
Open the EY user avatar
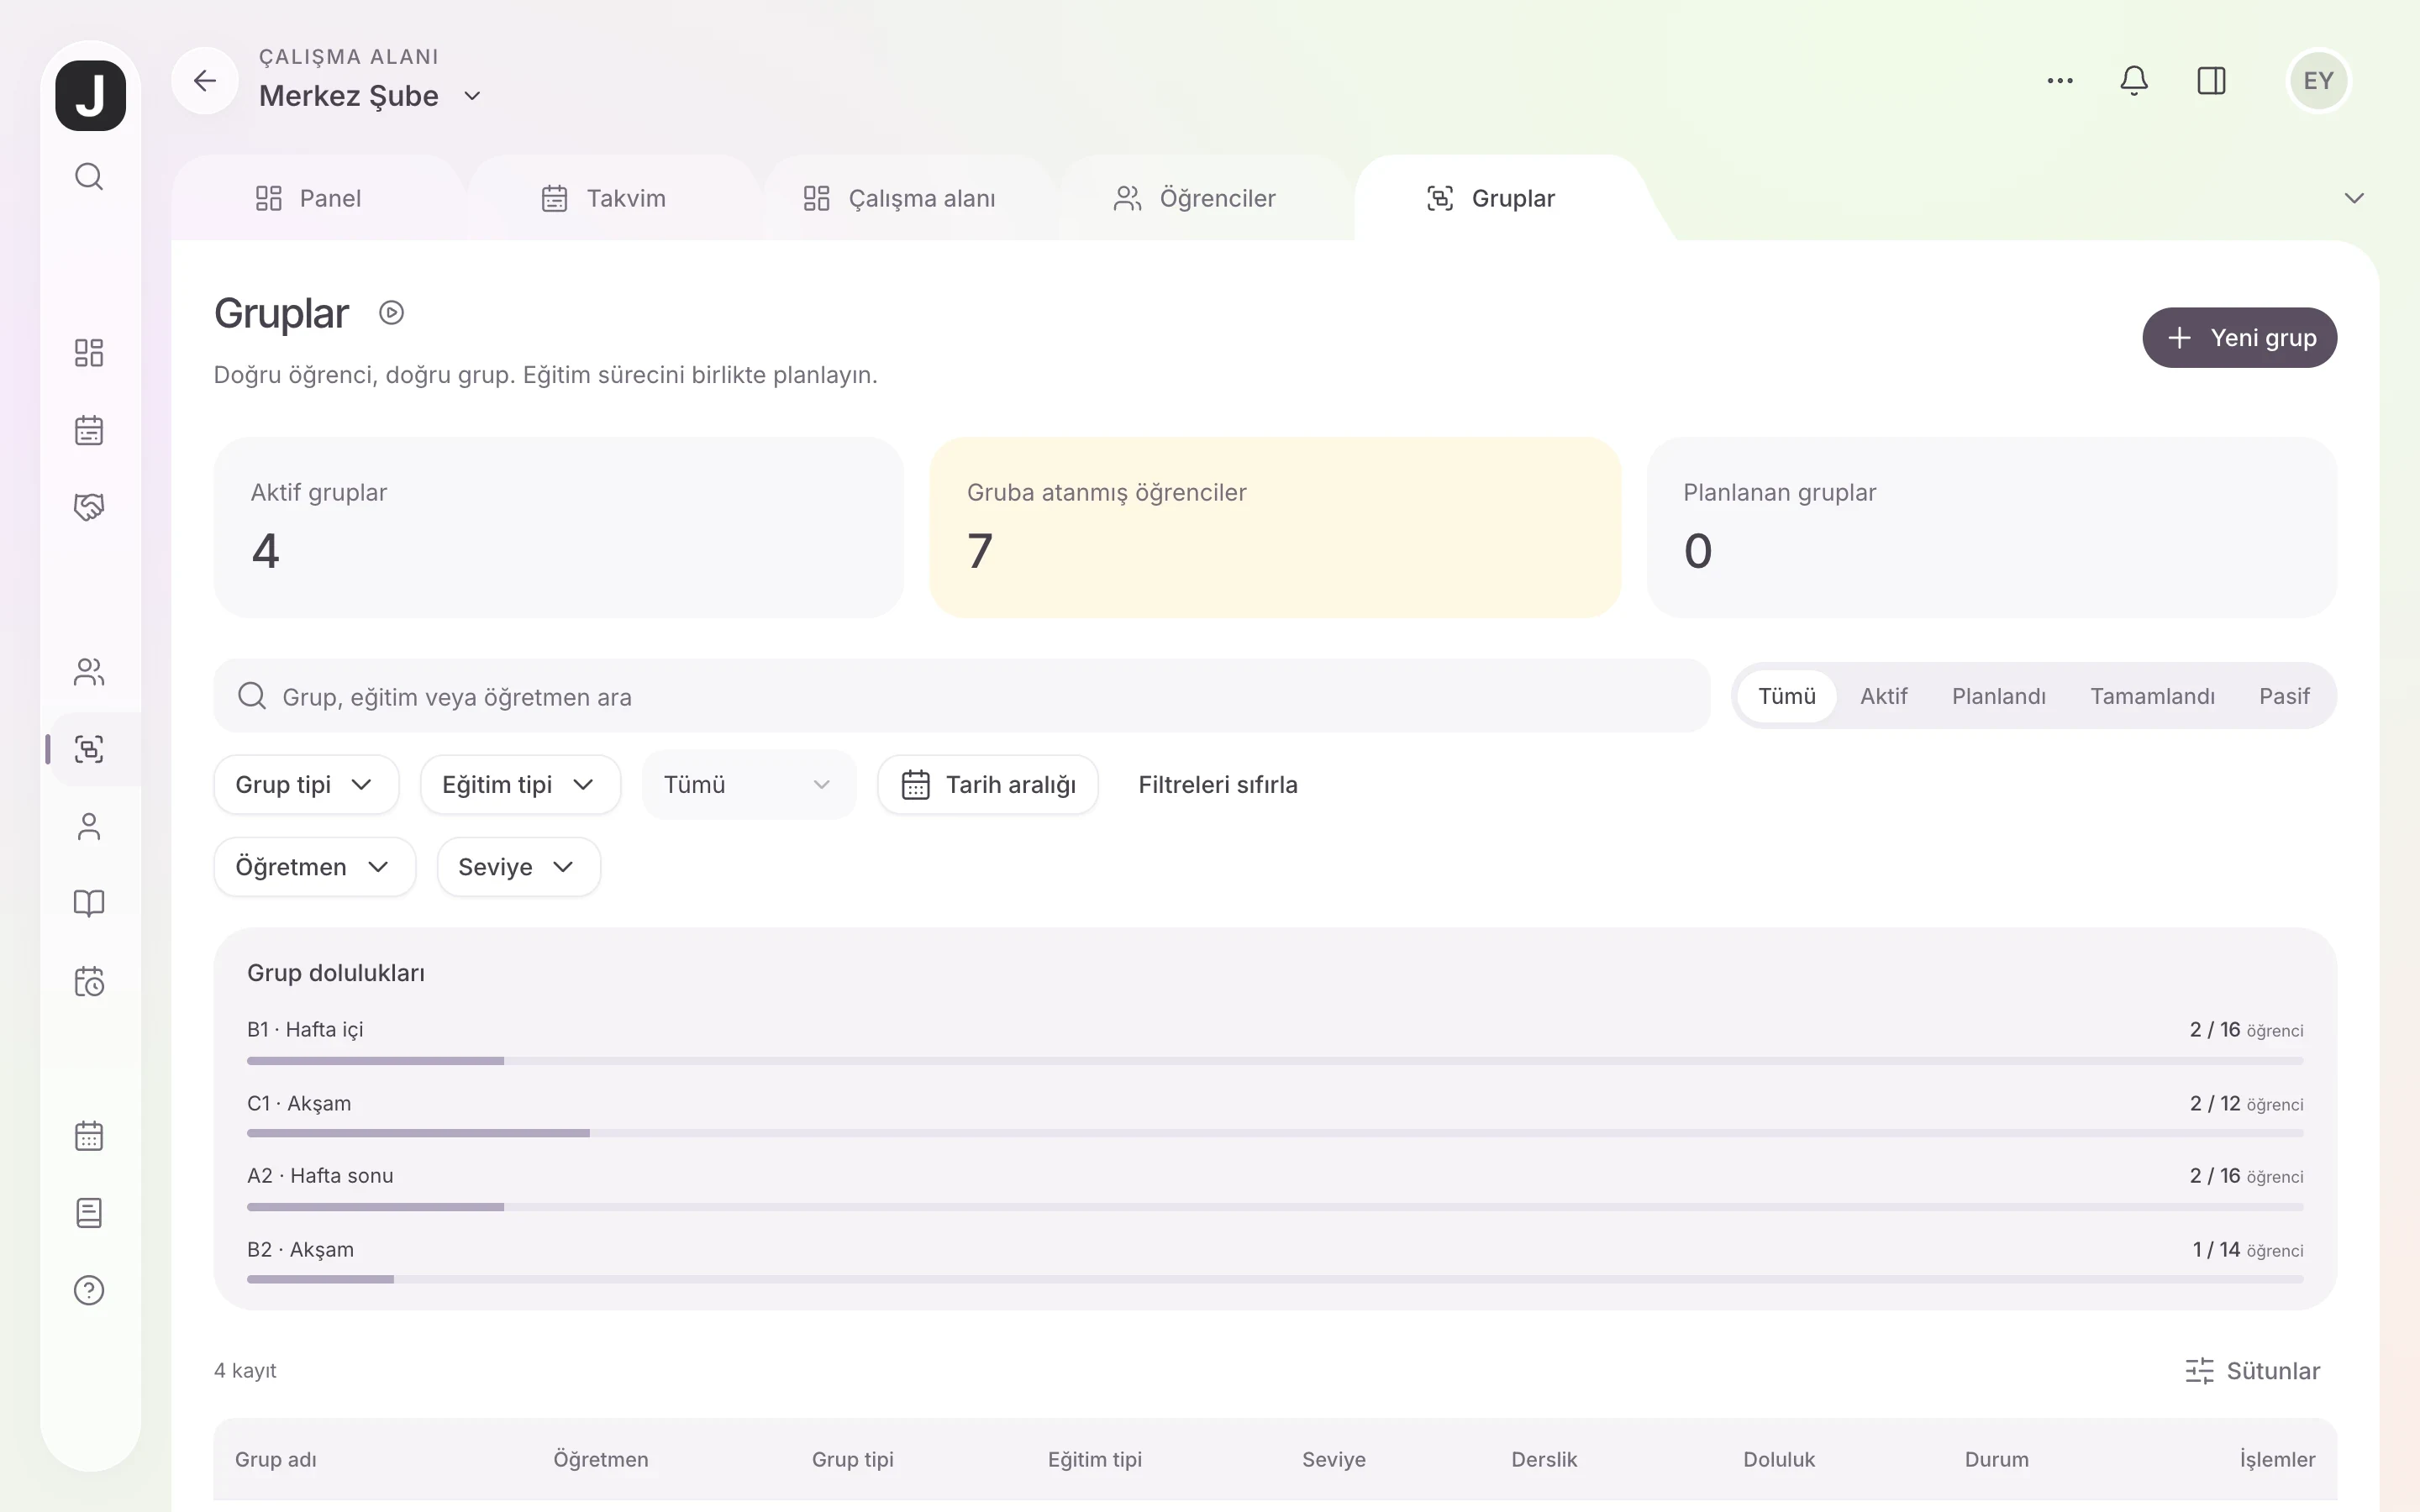point(2318,81)
